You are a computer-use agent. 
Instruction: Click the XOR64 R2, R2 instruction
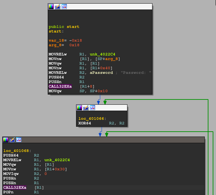click(x=101, y=123)
